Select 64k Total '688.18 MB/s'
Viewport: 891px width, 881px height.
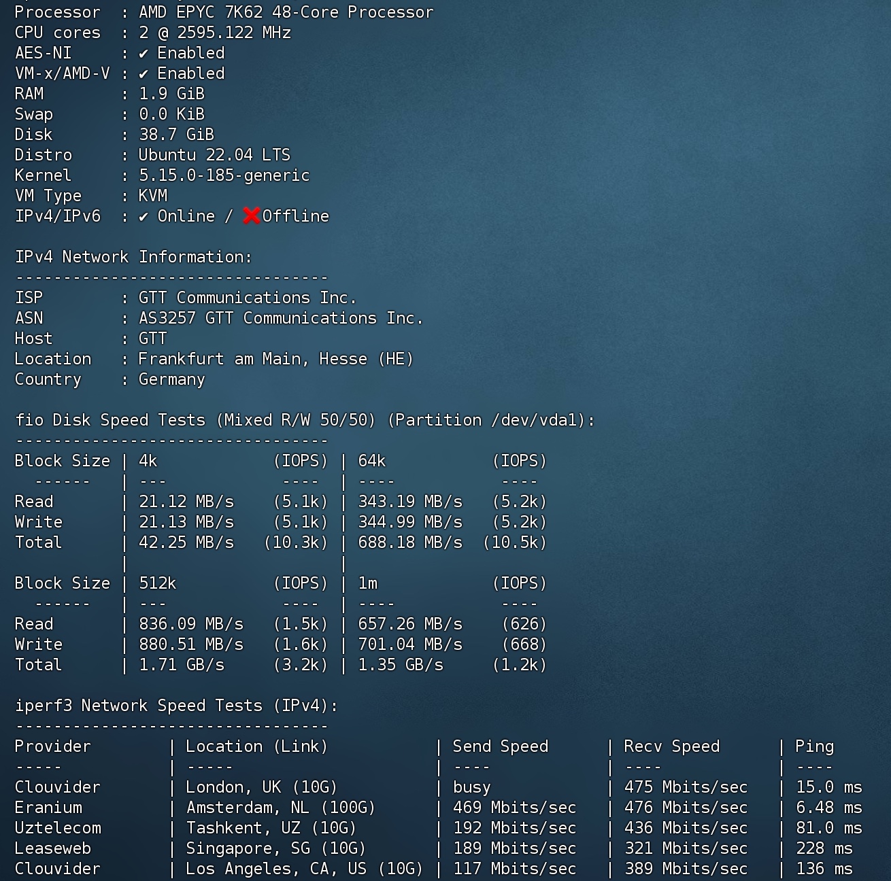tap(410, 542)
